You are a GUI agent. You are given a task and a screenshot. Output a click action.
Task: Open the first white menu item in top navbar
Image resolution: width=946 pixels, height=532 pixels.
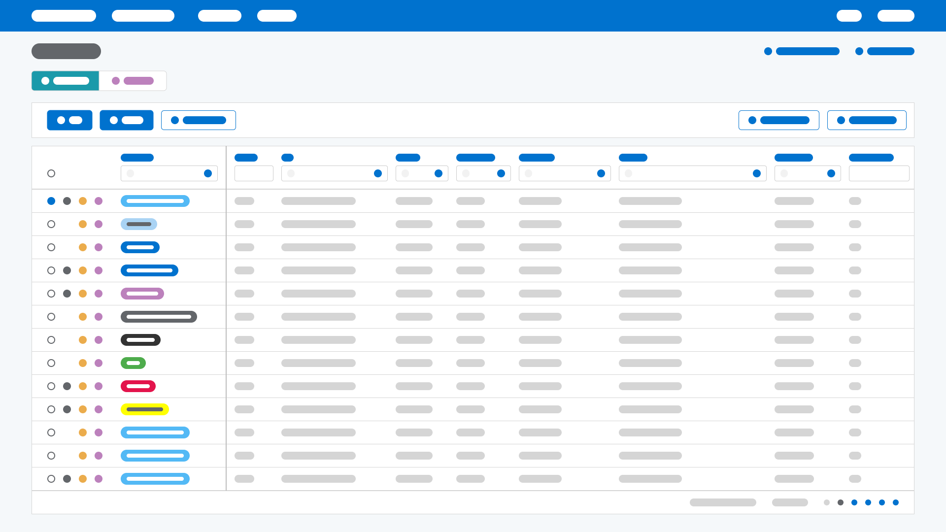coord(64,16)
